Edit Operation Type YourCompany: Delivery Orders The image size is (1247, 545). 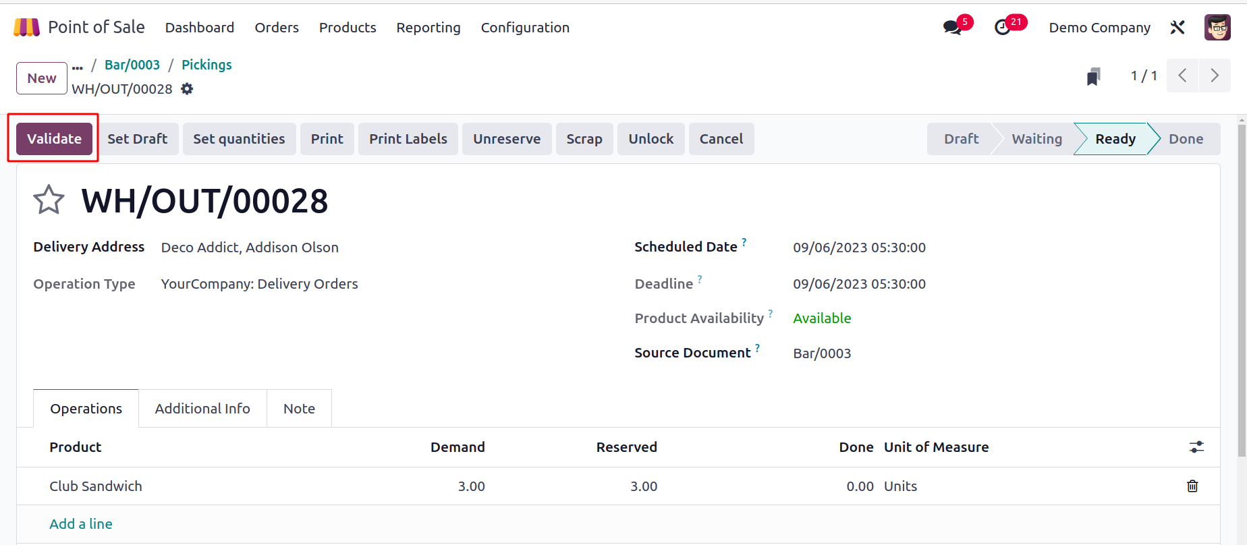point(259,284)
